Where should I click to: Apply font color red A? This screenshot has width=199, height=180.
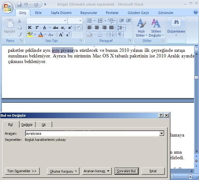41,34
